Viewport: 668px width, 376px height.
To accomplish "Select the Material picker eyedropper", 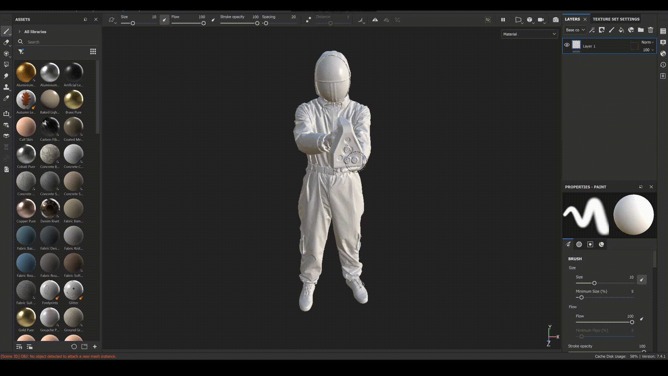I will [6, 99].
